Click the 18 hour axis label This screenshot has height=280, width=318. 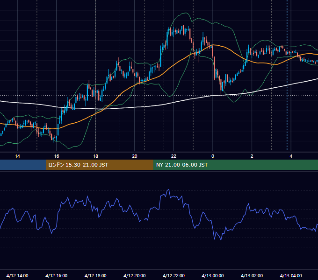click(95, 156)
